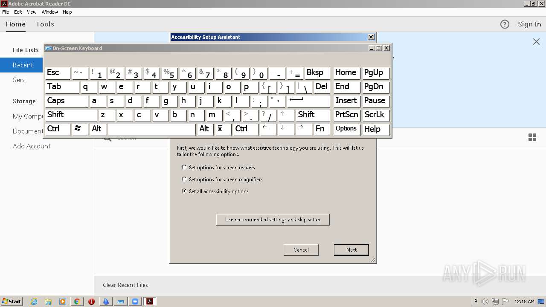Toggle the ScrLk key
This screenshot has height=307, width=546.
[376, 115]
